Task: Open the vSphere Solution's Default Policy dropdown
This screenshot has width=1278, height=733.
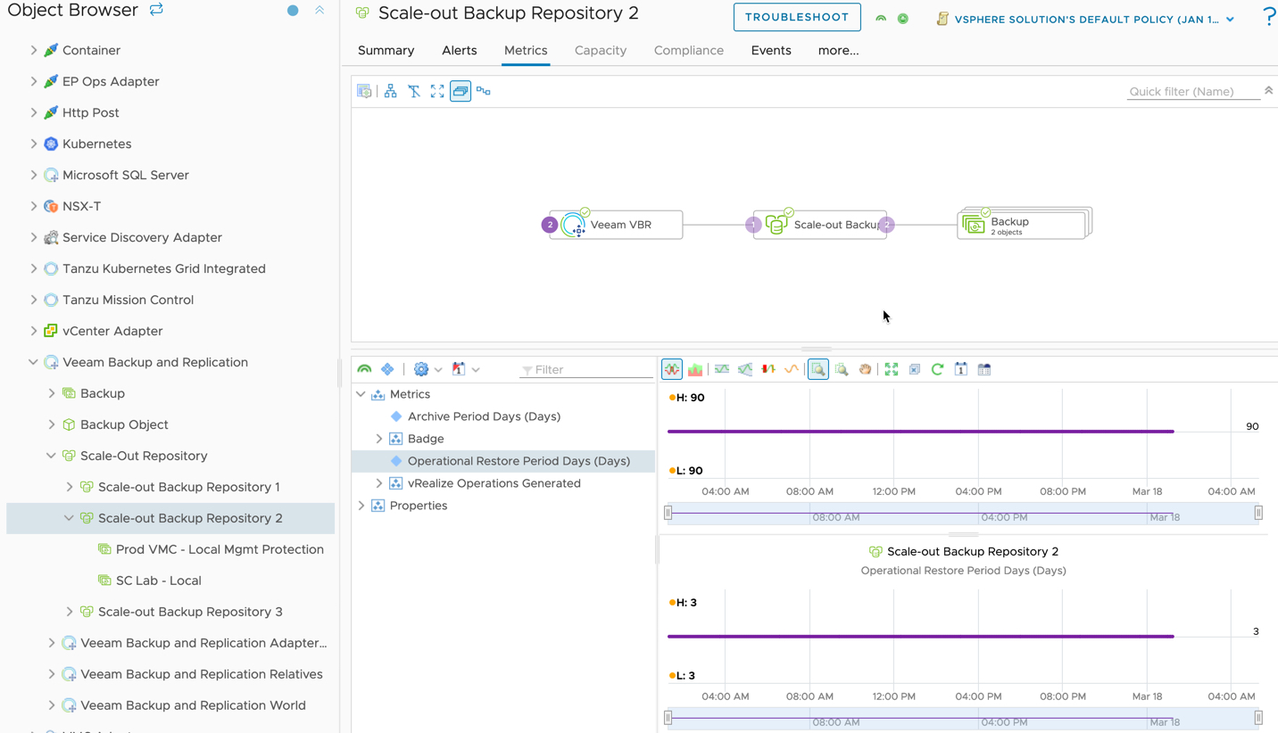Action: click(x=1094, y=19)
